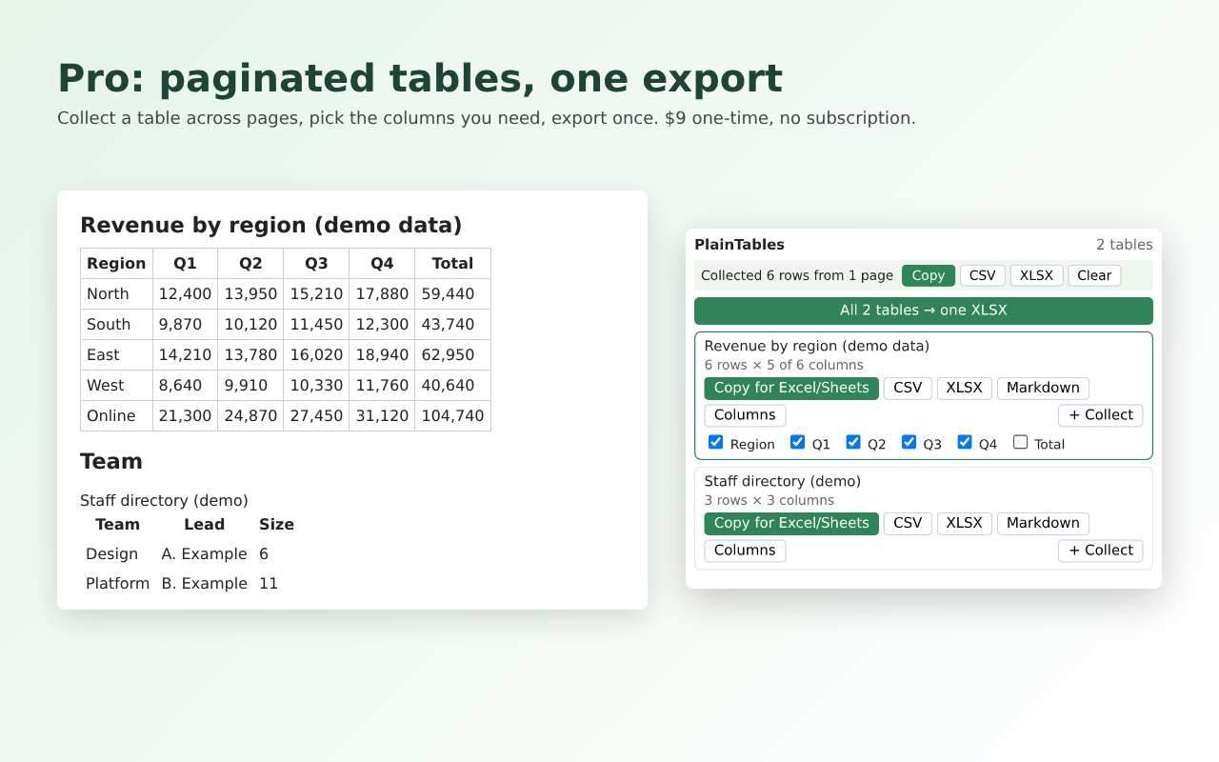Click the B. Example lead cell

204,584
